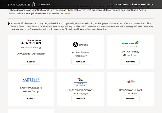
Task: Open the rules and limitations 'here' link
Action: (67, 13)
